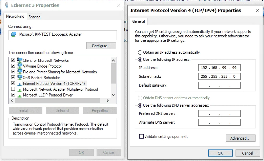Toggle Internet Protocol Version 4 checkbox

tap(13, 83)
